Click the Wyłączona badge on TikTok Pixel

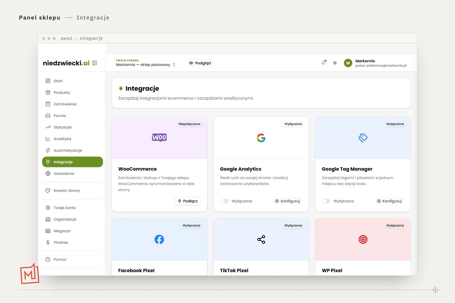[x=293, y=225]
